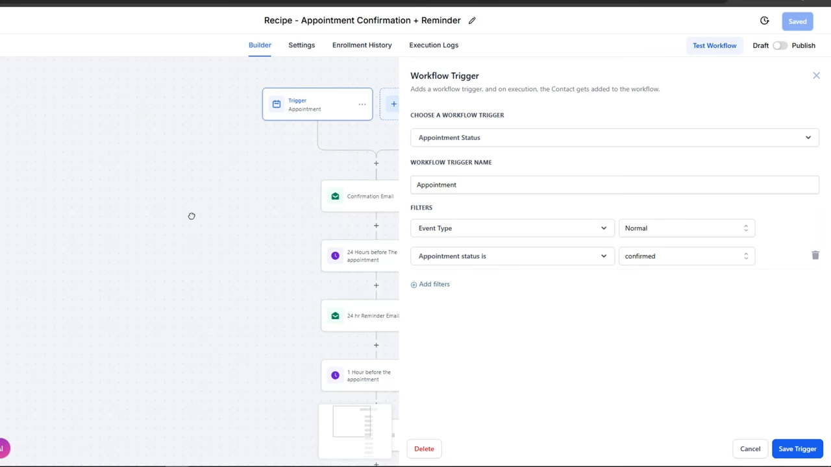
Task: Select the 24 Hours before The appointment node
Action: point(360,256)
